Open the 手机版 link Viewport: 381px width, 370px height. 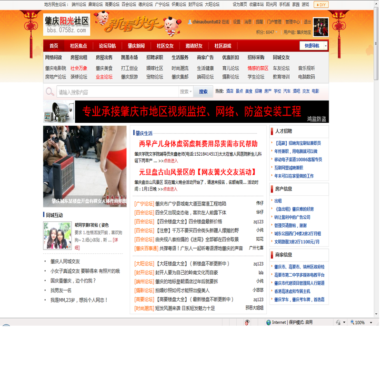tap(284, 4)
